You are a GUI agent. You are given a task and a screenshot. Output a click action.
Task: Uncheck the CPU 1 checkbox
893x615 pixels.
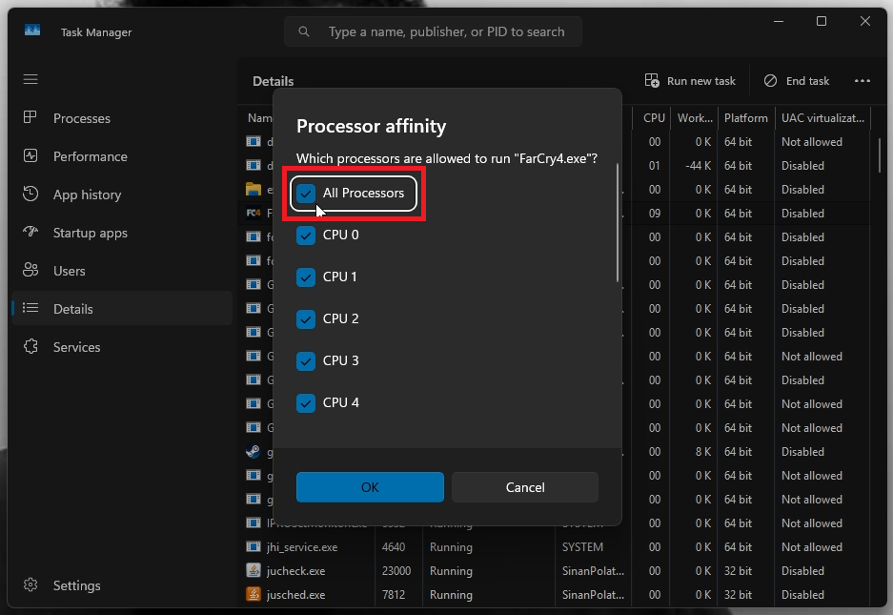[x=306, y=277]
